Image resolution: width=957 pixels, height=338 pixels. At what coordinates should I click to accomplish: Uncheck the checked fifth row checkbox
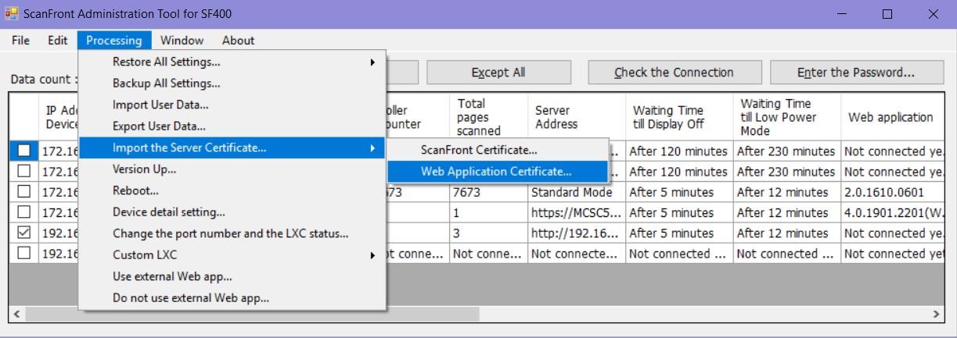pos(24,233)
